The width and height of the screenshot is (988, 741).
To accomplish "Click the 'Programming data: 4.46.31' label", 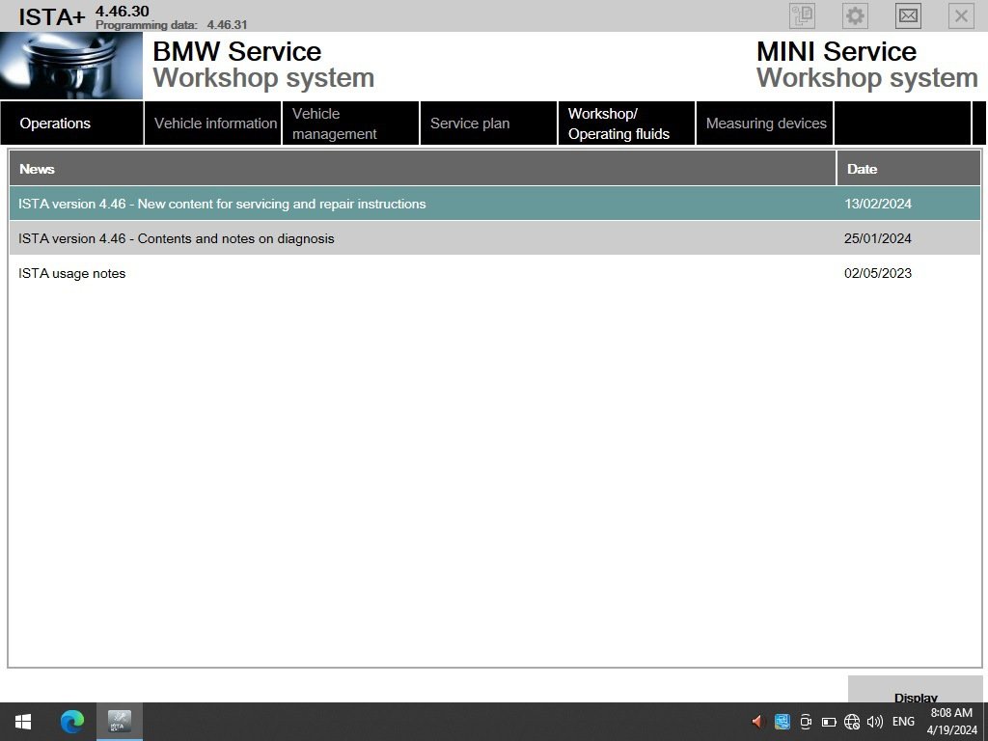I will (172, 25).
